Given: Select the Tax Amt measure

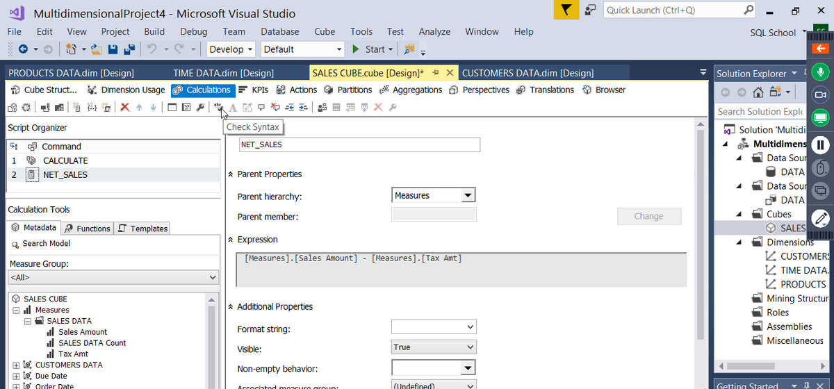Looking at the screenshot, I should coord(73,354).
